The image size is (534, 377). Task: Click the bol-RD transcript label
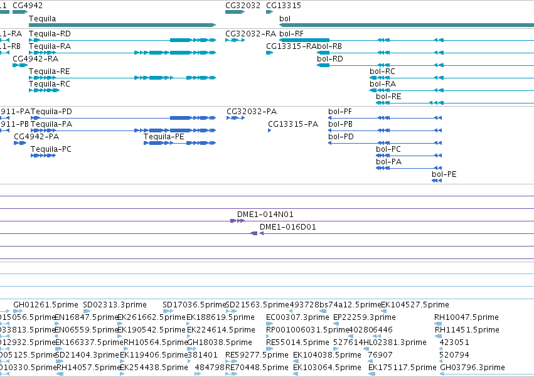tap(330, 59)
